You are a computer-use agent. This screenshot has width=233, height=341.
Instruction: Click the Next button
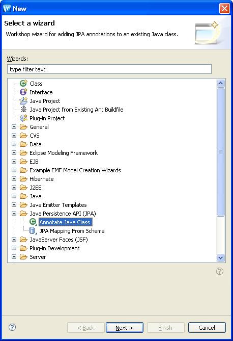tap(125, 328)
